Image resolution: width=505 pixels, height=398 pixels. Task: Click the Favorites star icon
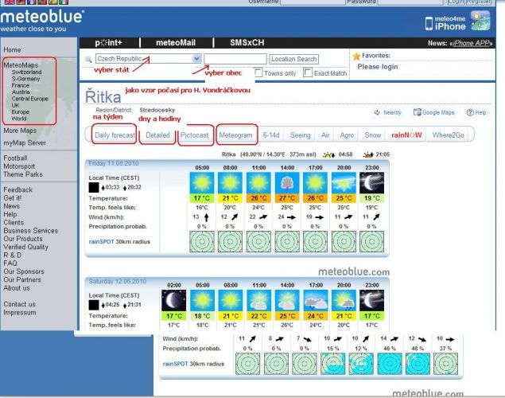(356, 57)
